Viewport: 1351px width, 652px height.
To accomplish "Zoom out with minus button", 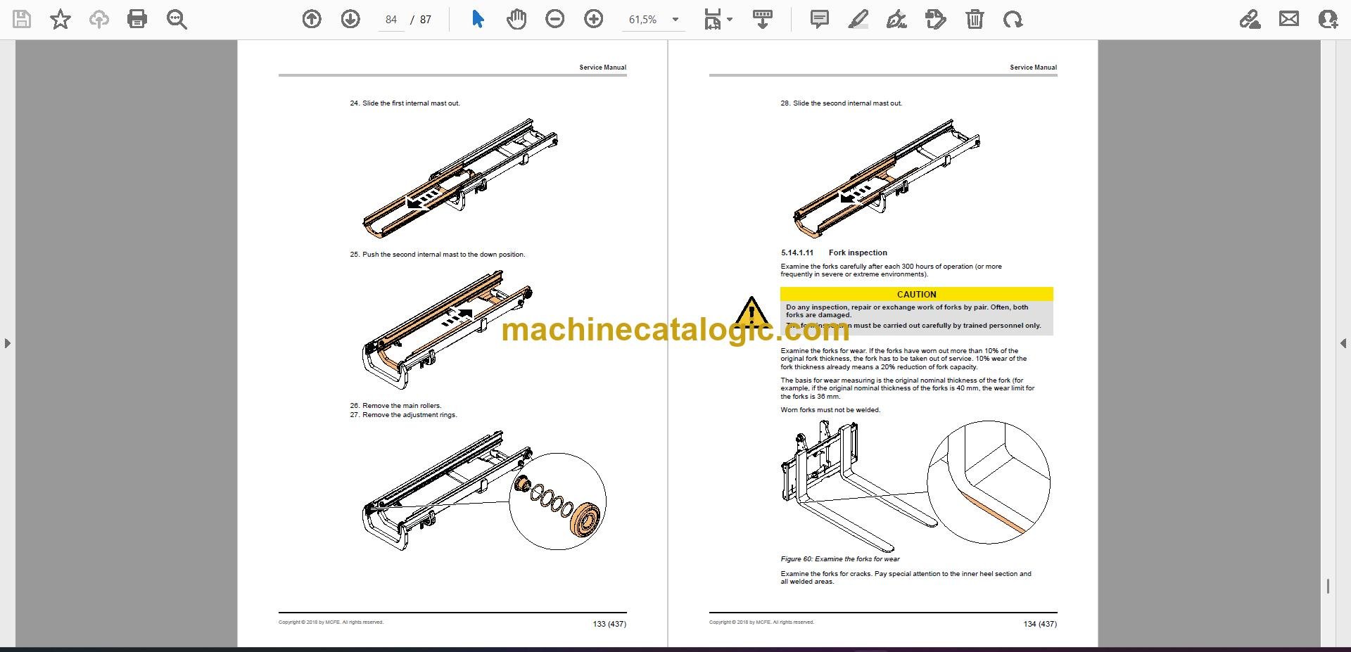I will pos(555,19).
